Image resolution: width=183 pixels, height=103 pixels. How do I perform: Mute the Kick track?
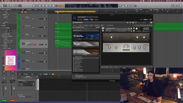[29, 27]
